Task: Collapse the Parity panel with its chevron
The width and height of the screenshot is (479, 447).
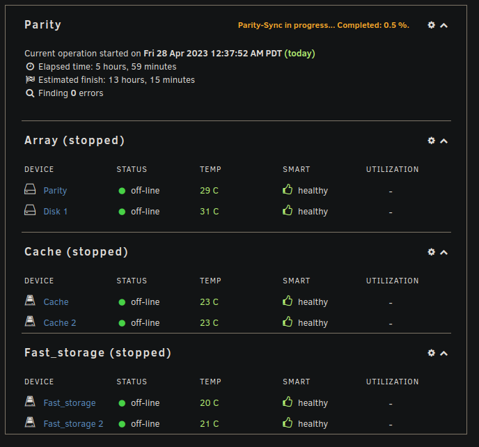Action: click(443, 26)
